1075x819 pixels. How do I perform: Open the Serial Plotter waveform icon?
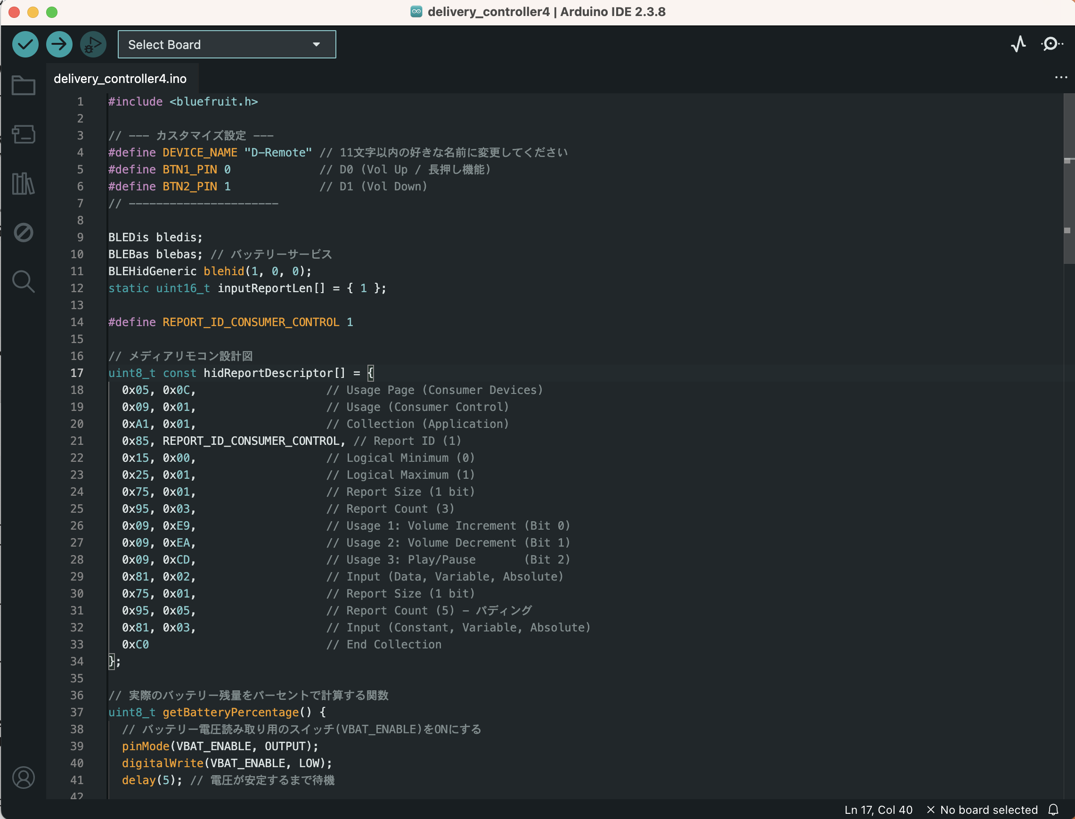pyautogui.click(x=1018, y=44)
